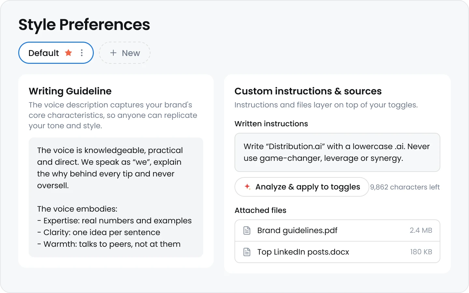
Task: Click the file icon for Brand guidelines.pdf
Action: [247, 230]
